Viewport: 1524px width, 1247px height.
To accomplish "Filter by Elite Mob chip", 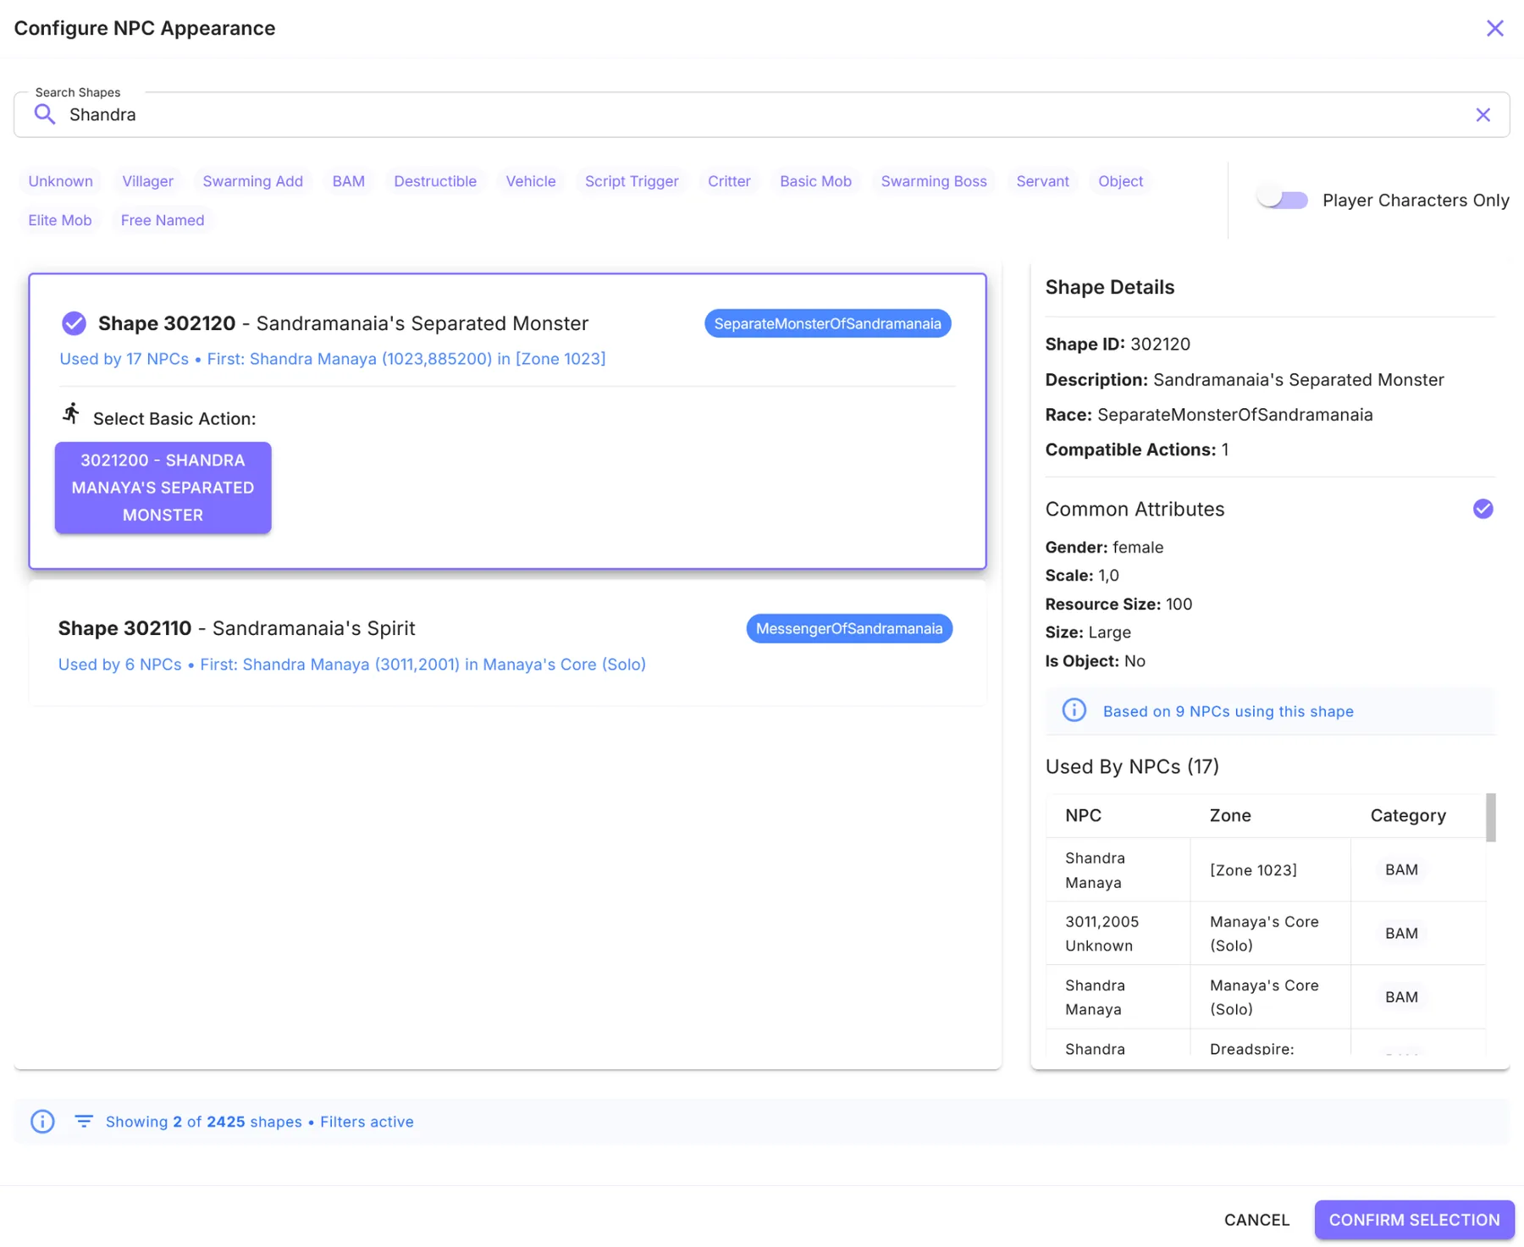I will (x=60, y=220).
